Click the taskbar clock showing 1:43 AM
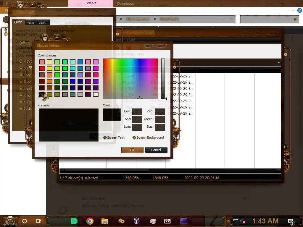 [265, 221]
